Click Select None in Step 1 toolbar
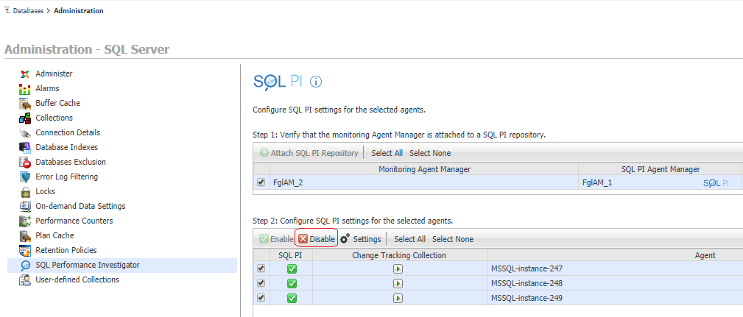 coord(430,153)
